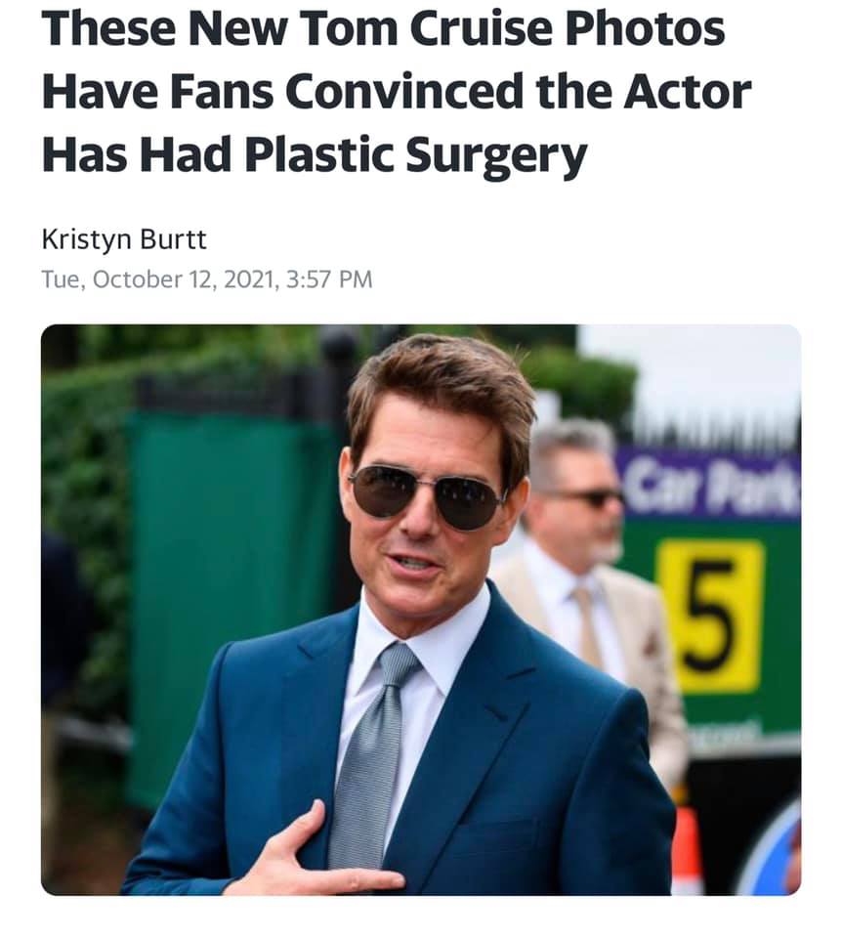Image resolution: width=842 pixels, height=938 pixels.
Task: Click the headline line "Have Fans Convinced the Actor"
Action: click(x=397, y=92)
